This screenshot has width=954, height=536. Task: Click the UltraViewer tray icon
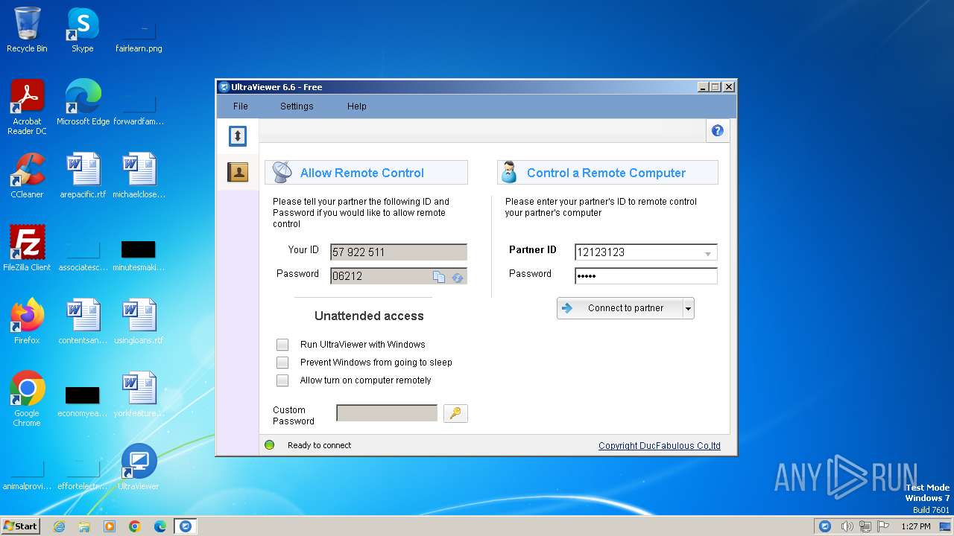coord(825,526)
